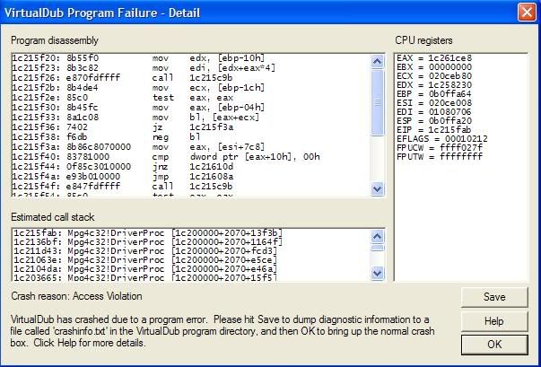Click the ESP = 0b0ffa20 register
This screenshot has width=541, height=367.
(434, 121)
